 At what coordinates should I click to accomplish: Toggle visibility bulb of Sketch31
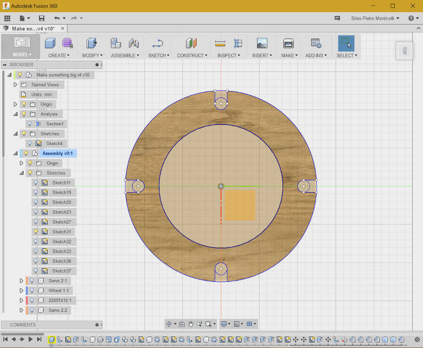tap(36, 232)
